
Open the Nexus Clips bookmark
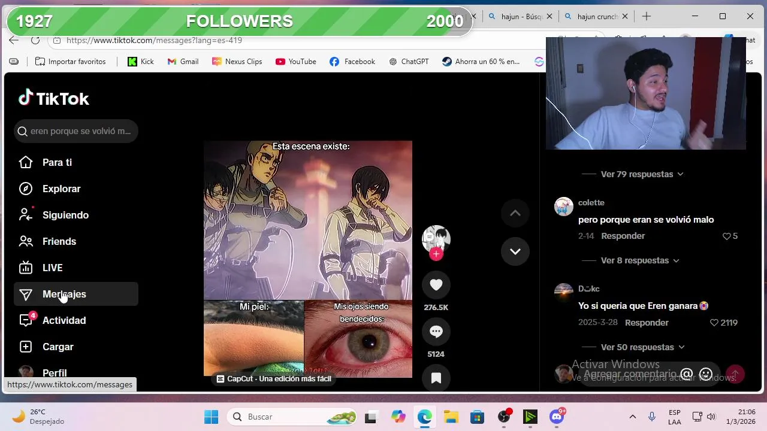[x=237, y=62]
